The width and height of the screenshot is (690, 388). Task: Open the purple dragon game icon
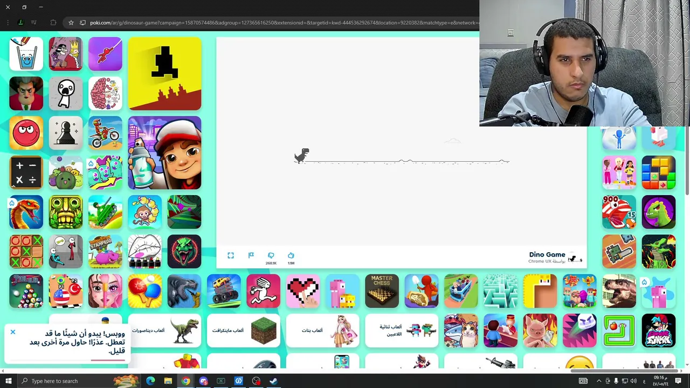(659, 212)
